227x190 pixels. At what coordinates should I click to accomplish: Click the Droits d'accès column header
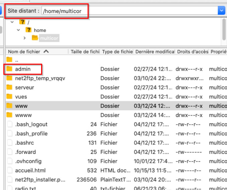(192, 52)
